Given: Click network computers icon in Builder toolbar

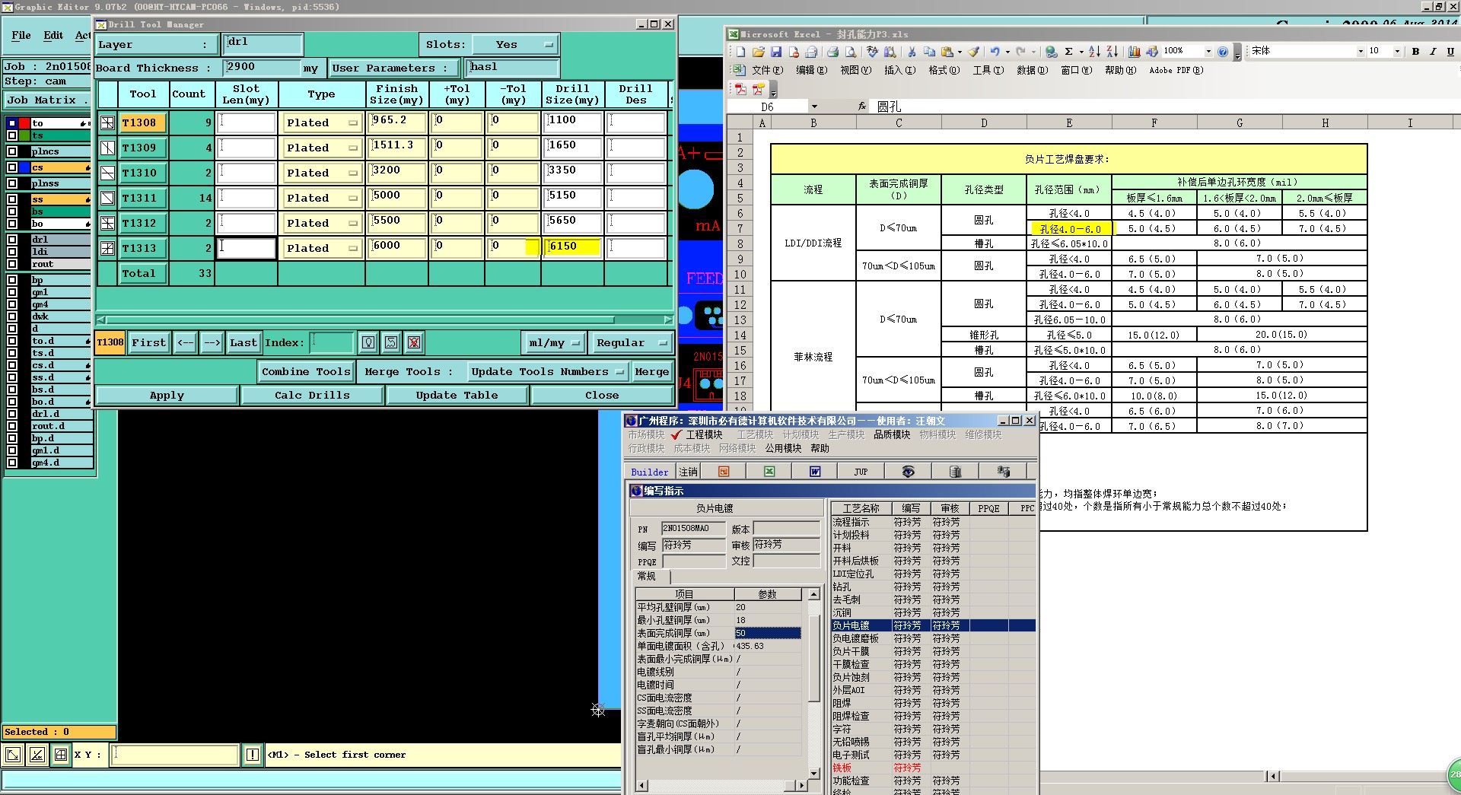Looking at the screenshot, I should point(1004,472).
